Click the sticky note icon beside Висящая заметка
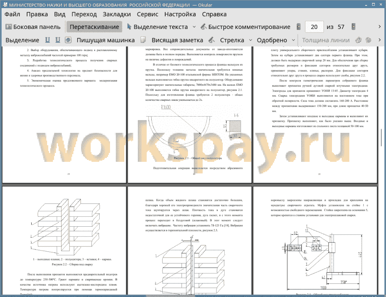Screen dimensions: 386x297 tap(143, 40)
